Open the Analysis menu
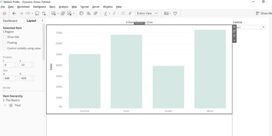Viewport: 272px width, 136px height. 63,7
